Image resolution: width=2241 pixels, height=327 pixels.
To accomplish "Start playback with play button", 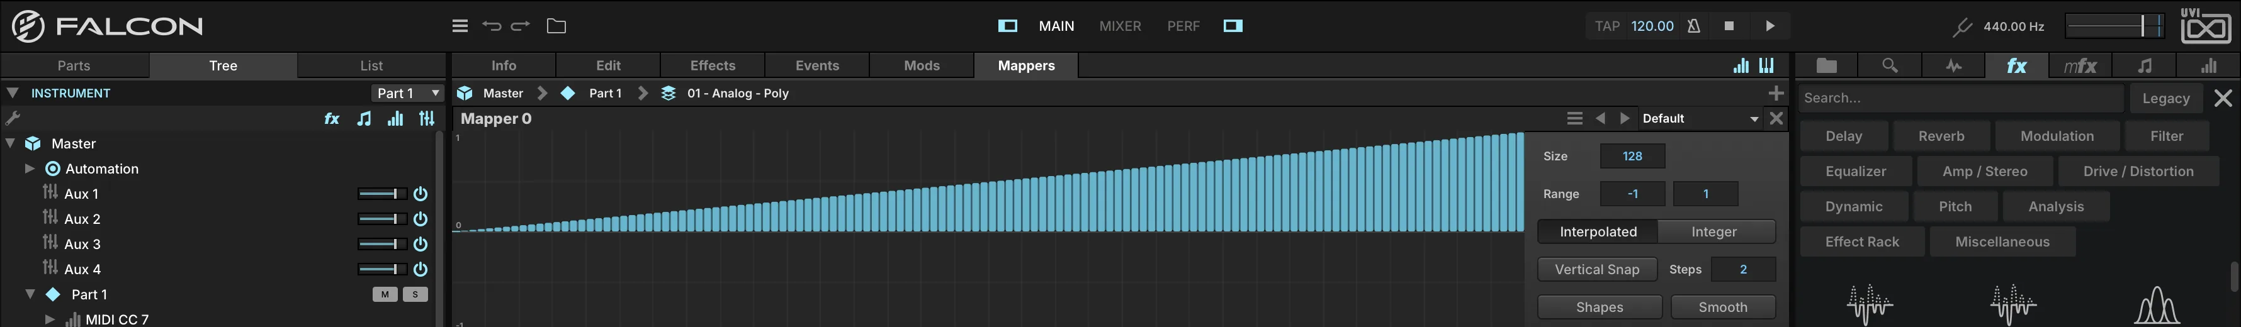I will (1770, 26).
